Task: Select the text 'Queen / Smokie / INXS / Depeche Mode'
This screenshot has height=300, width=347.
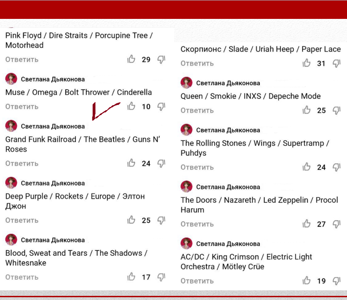Action: coord(250,96)
